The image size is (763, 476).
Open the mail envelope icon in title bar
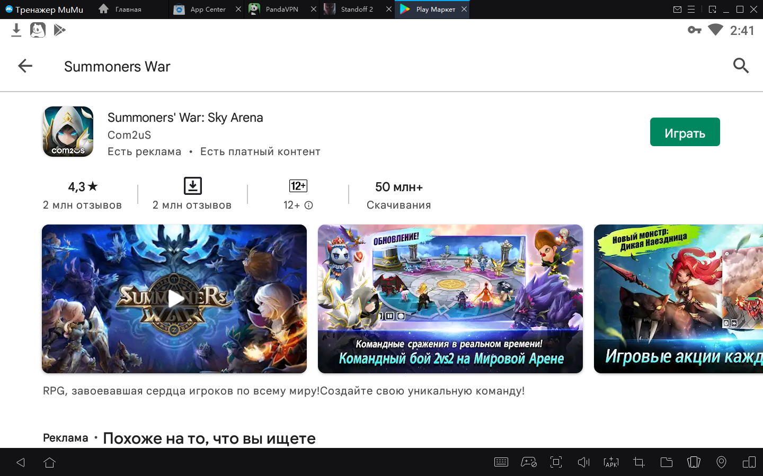pyautogui.click(x=677, y=10)
